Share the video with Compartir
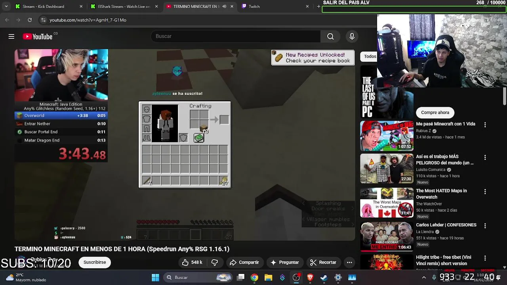Image resolution: width=507 pixels, height=285 pixels. coord(244,262)
